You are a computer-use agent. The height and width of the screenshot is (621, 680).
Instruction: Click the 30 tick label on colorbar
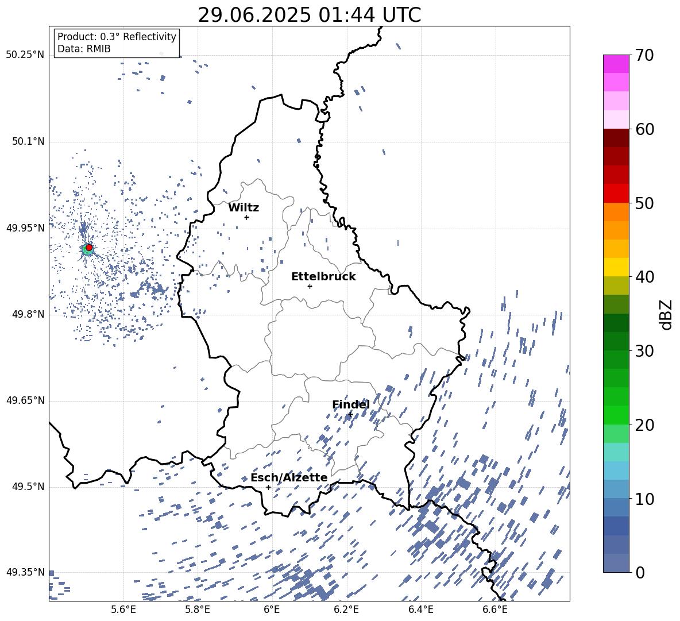tap(644, 351)
